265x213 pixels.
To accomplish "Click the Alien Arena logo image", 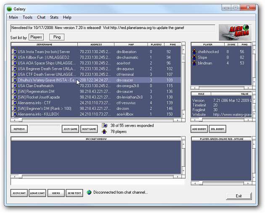I will click(x=235, y=32).
